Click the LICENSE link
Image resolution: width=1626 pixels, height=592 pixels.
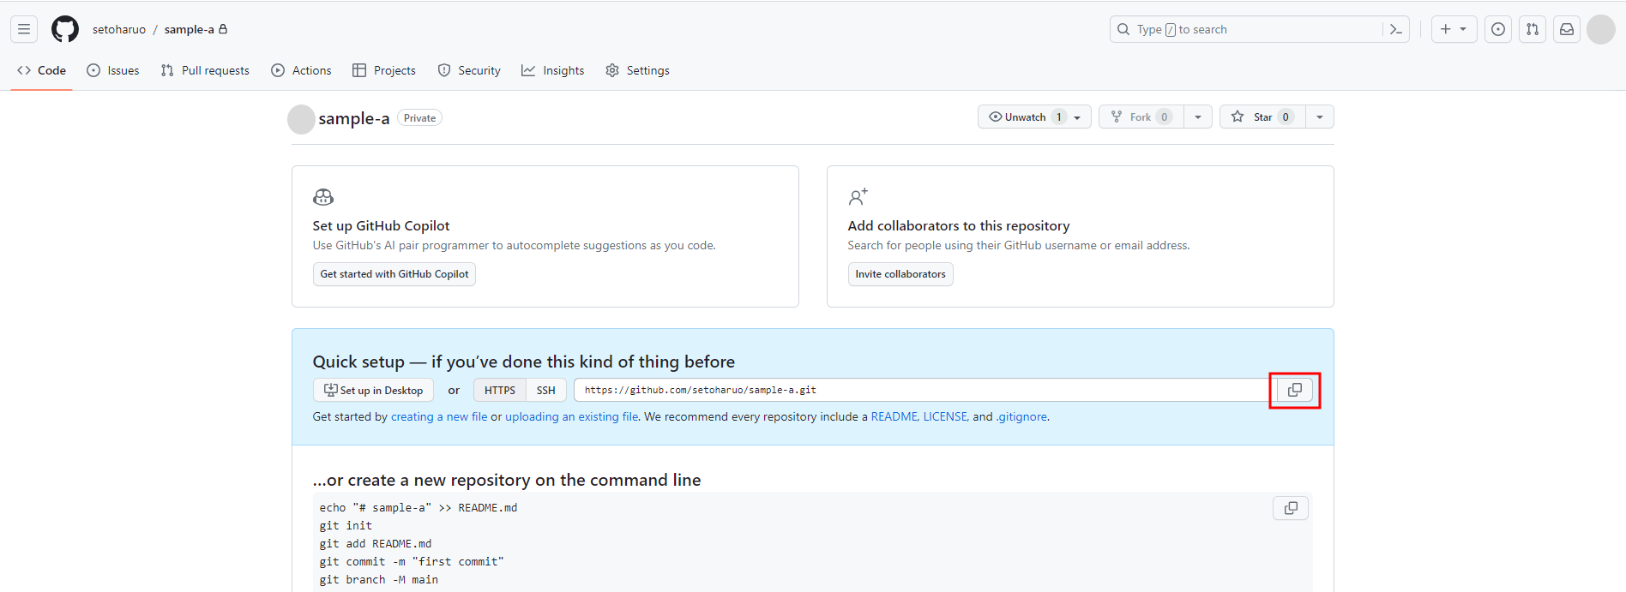[x=945, y=416]
